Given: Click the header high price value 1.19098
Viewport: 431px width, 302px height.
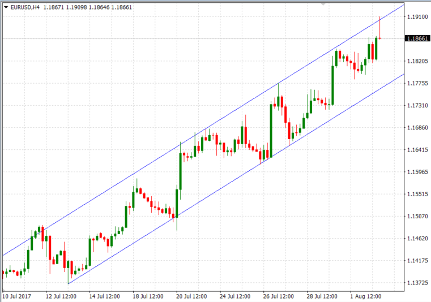Looking at the screenshot, I should 76,7.
